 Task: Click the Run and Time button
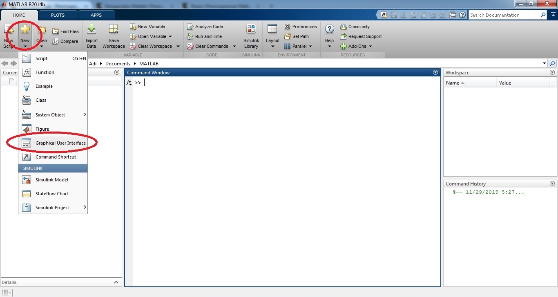(x=208, y=36)
